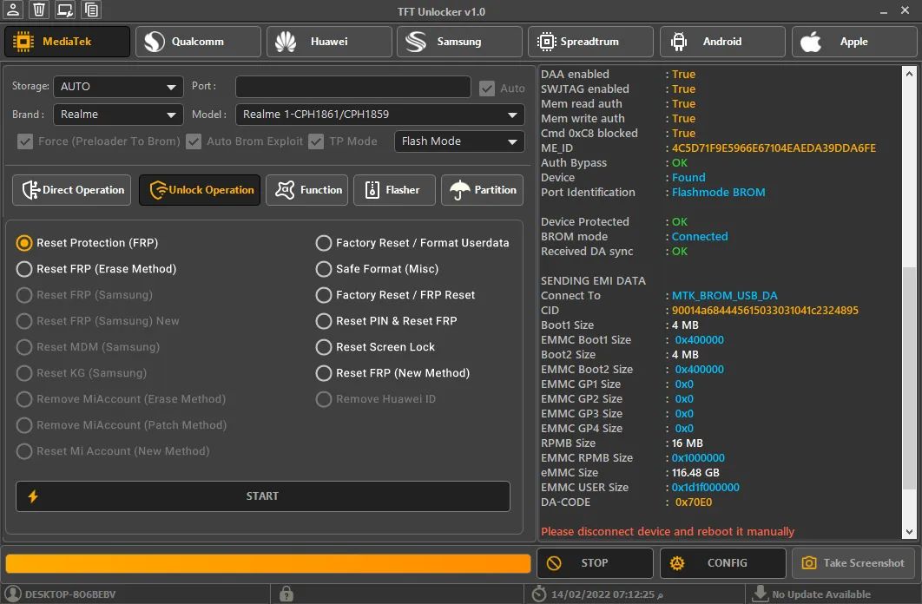Select Reset Protection (FRP) radio button
Image resolution: width=922 pixels, height=604 pixels.
pos(24,243)
